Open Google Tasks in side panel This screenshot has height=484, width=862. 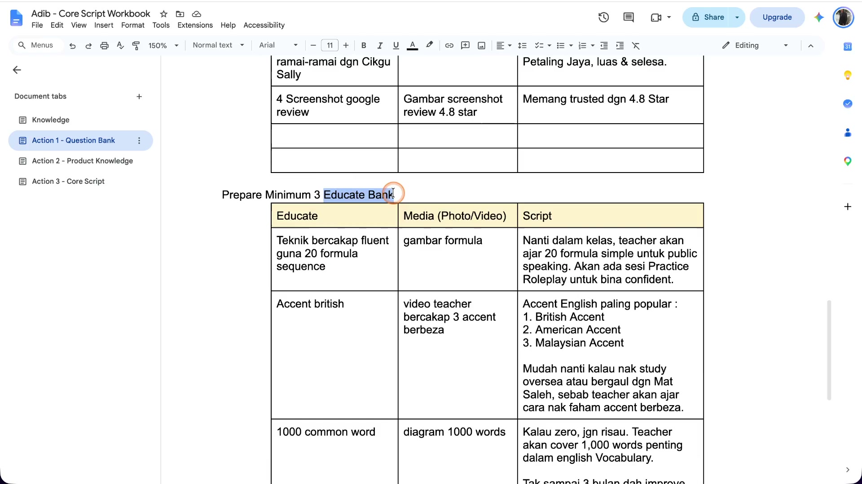848,104
